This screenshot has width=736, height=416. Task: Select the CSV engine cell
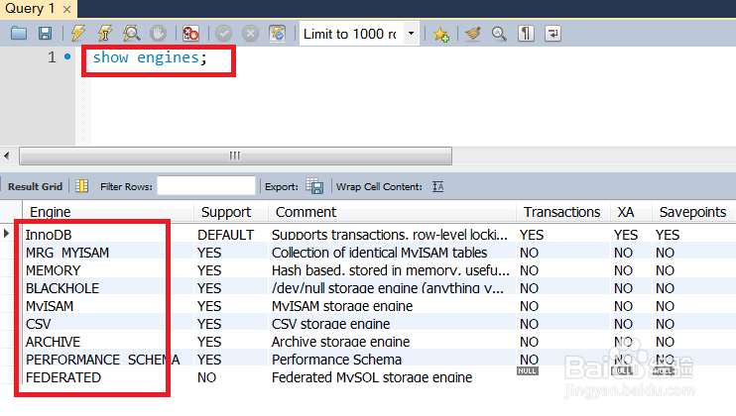108,324
